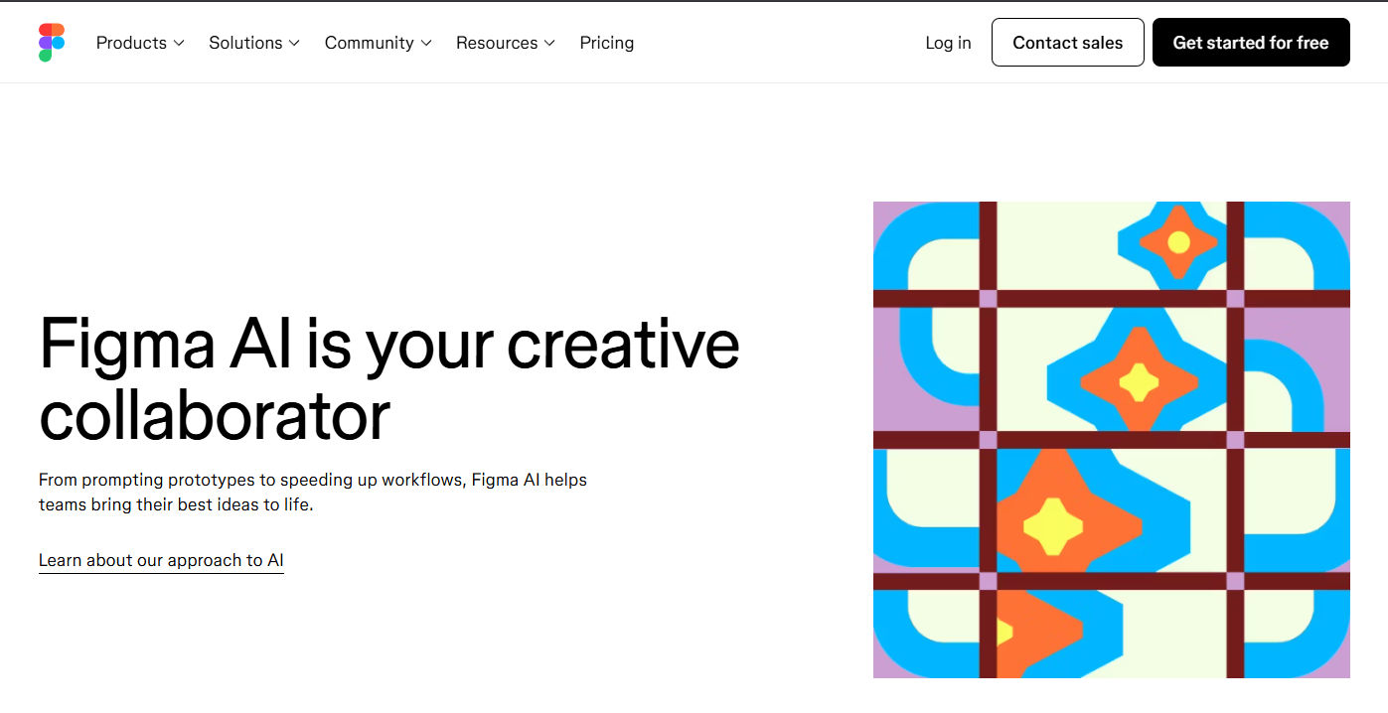1388x713 pixels.
Task: Follow the Learn about our approach to AI link
Action: (x=161, y=560)
